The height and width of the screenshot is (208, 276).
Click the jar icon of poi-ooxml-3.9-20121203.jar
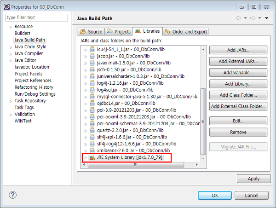tap(92, 117)
